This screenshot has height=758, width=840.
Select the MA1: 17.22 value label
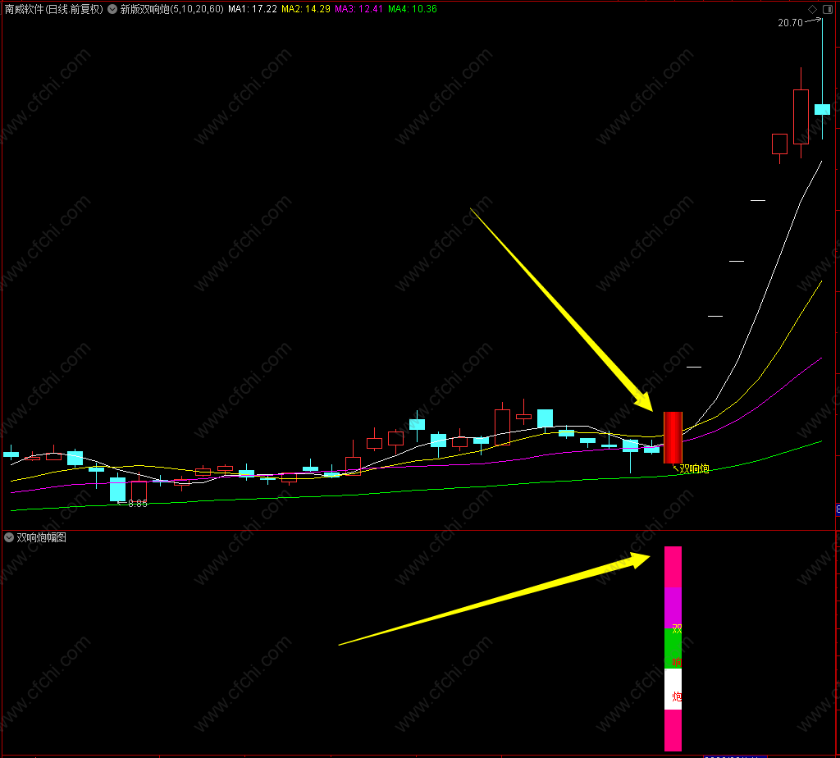pos(253,9)
